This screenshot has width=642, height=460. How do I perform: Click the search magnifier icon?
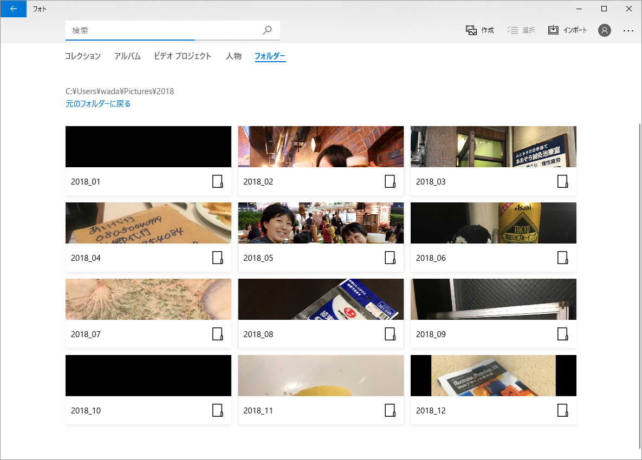pos(267,30)
